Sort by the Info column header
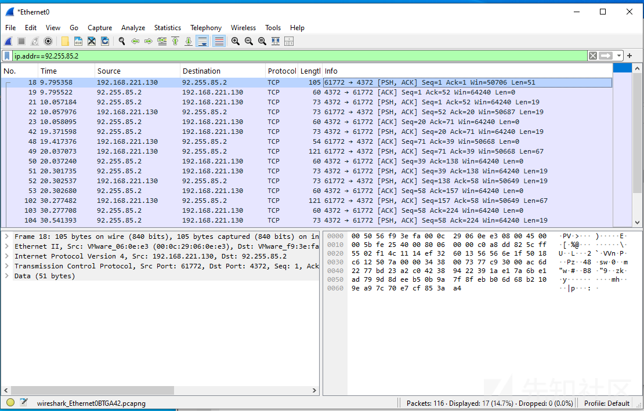This screenshot has width=644, height=411. tap(467, 71)
